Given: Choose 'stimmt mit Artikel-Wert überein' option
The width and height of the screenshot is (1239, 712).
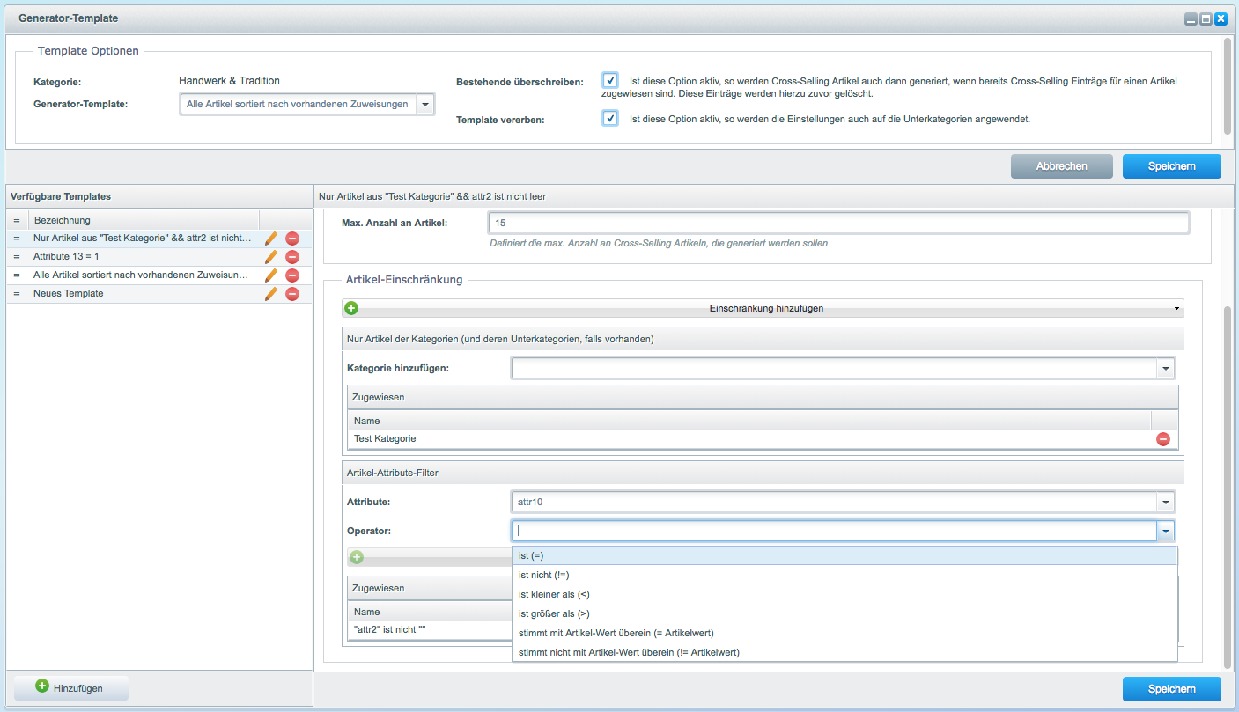Looking at the screenshot, I should pyautogui.click(x=844, y=633).
